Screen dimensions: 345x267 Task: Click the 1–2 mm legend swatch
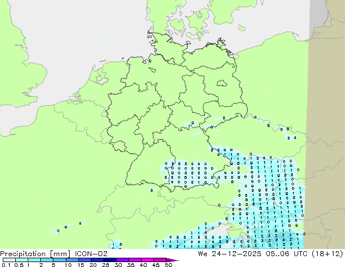[34, 260]
